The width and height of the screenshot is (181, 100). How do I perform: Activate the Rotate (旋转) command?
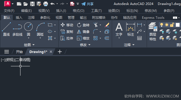coord(83,25)
